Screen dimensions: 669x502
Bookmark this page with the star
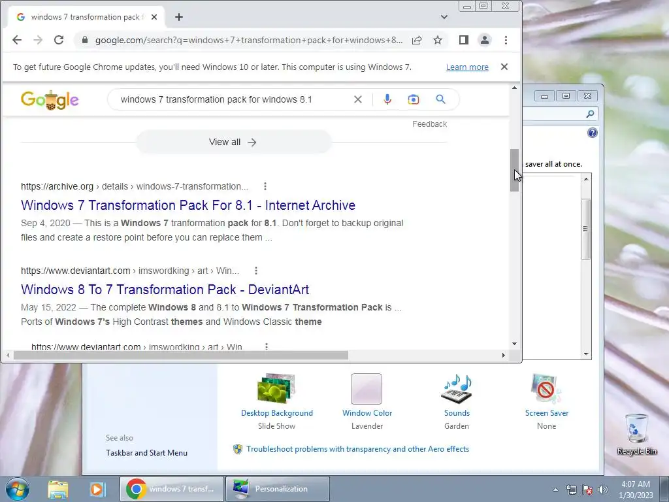pyautogui.click(x=437, y=40)
